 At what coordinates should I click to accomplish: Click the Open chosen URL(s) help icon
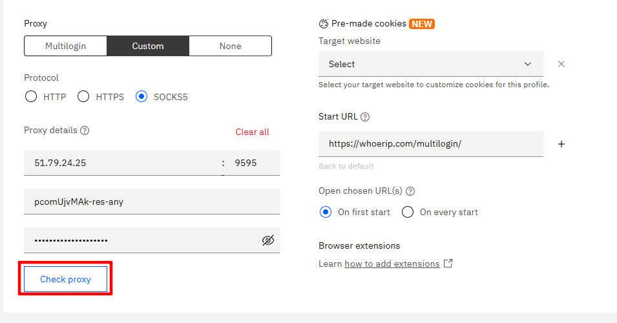(x=410, y=191)
